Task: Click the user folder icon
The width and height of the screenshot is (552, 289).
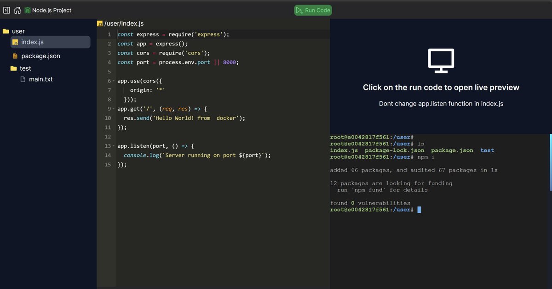Action: 6,31
